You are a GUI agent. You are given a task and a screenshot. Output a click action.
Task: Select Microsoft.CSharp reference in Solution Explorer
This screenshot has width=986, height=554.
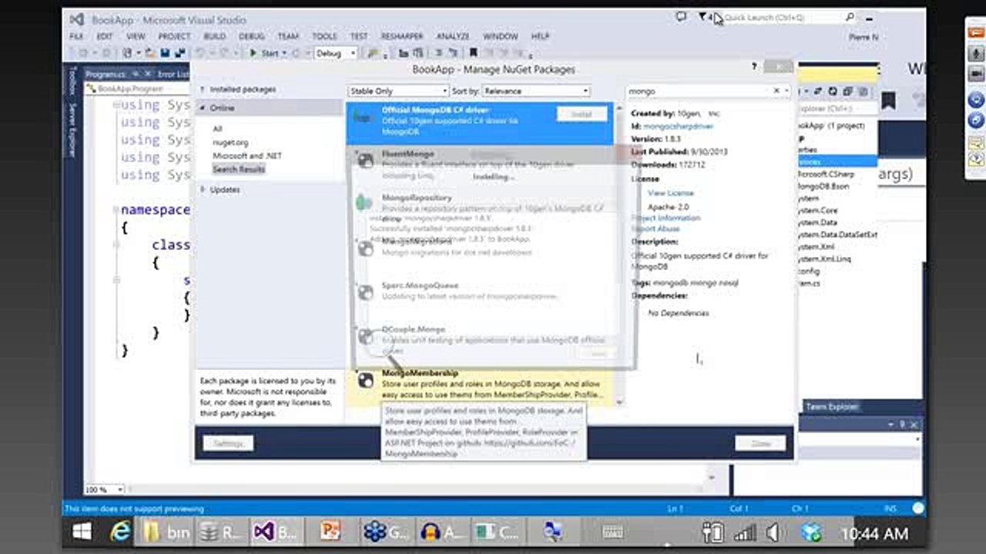coord(826,174)
